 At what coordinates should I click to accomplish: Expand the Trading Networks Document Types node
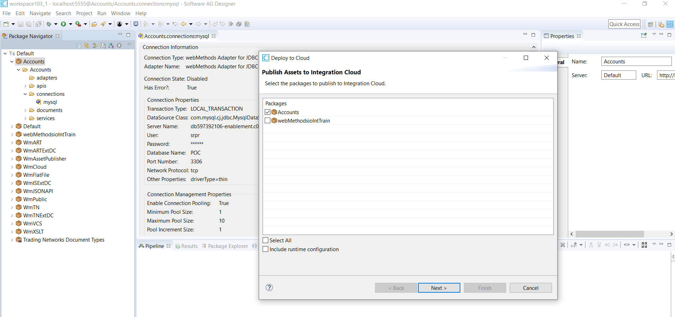(12, 240)
